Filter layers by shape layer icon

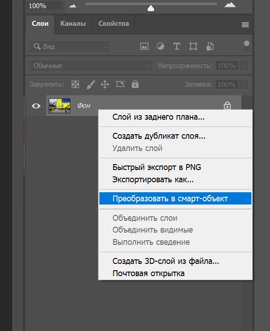click(193, 46)
